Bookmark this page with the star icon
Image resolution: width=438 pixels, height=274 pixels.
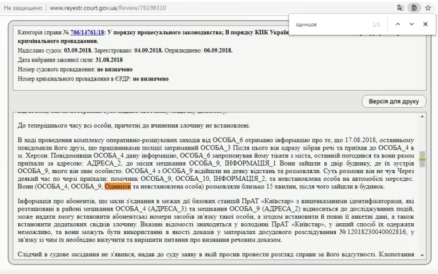point(427,8)
